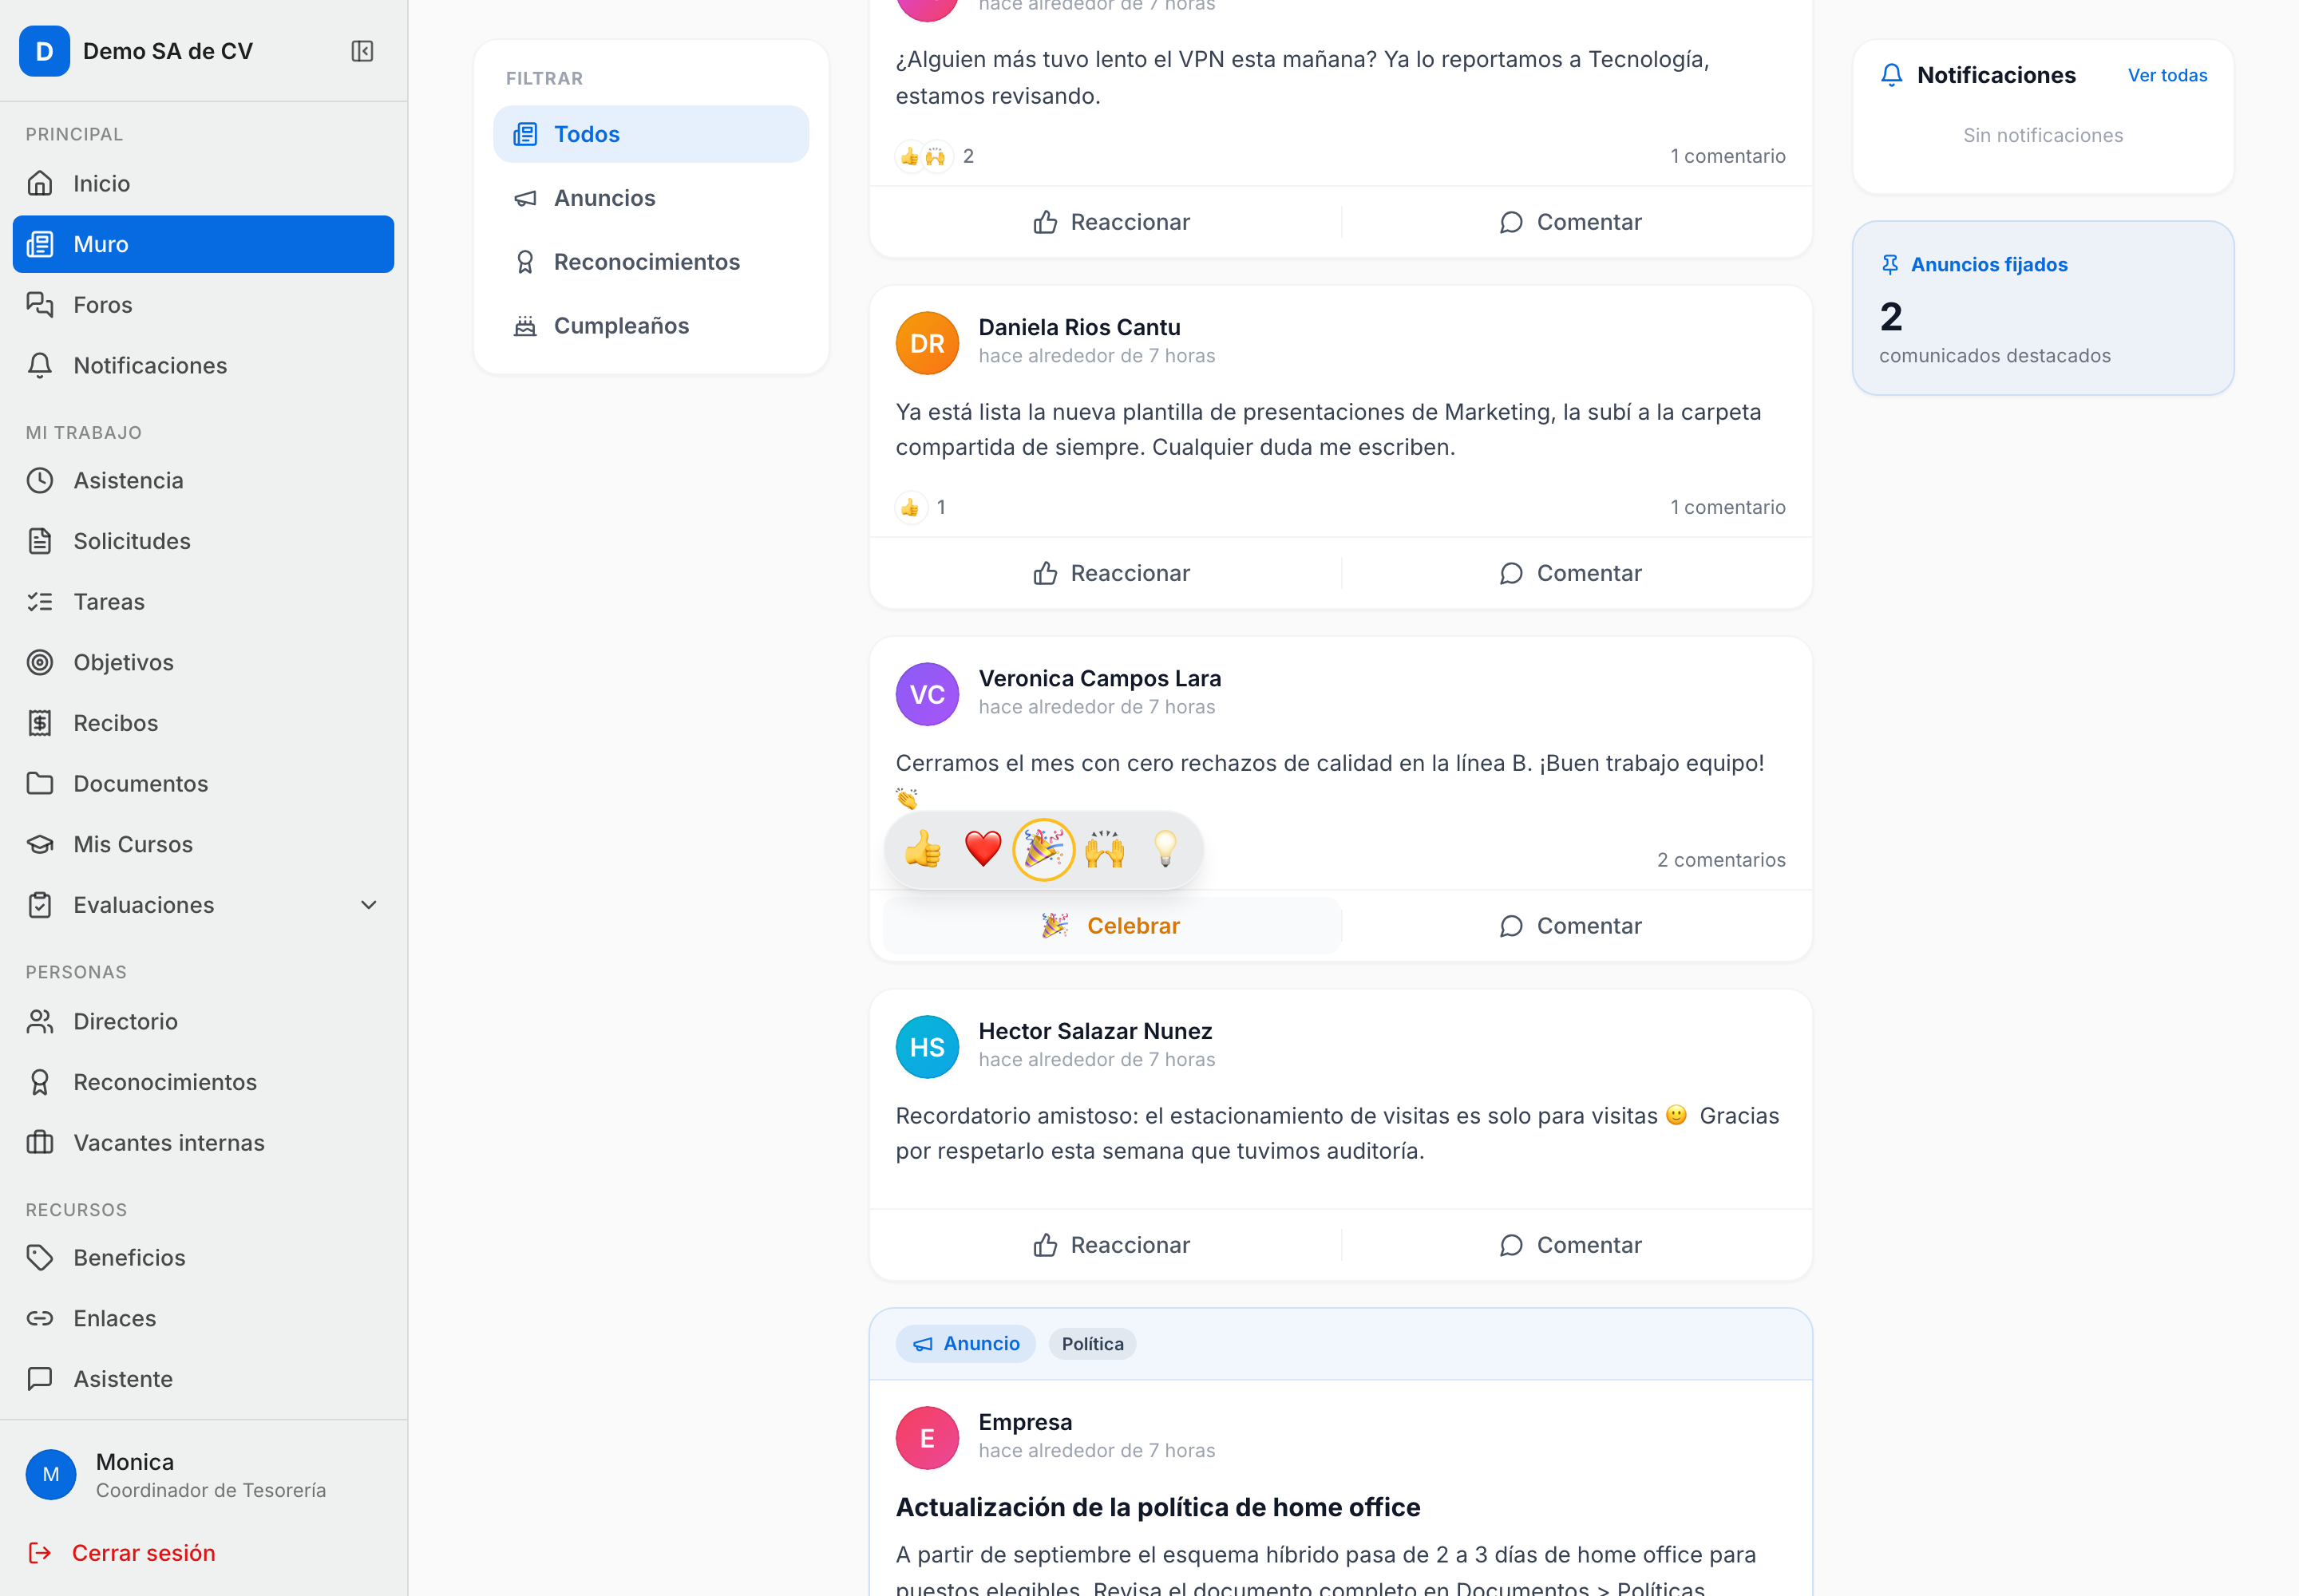Viewport: 2299px width, 1596px height.
Task: Click Reaccionar on Daniela's post
Action: point(1111,573)
